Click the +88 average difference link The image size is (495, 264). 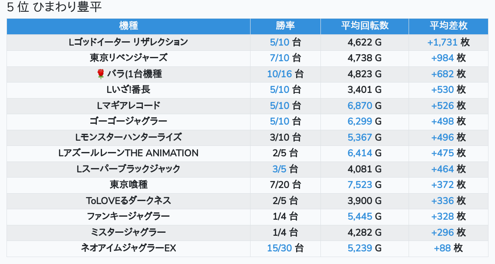[x=442, y=248]
